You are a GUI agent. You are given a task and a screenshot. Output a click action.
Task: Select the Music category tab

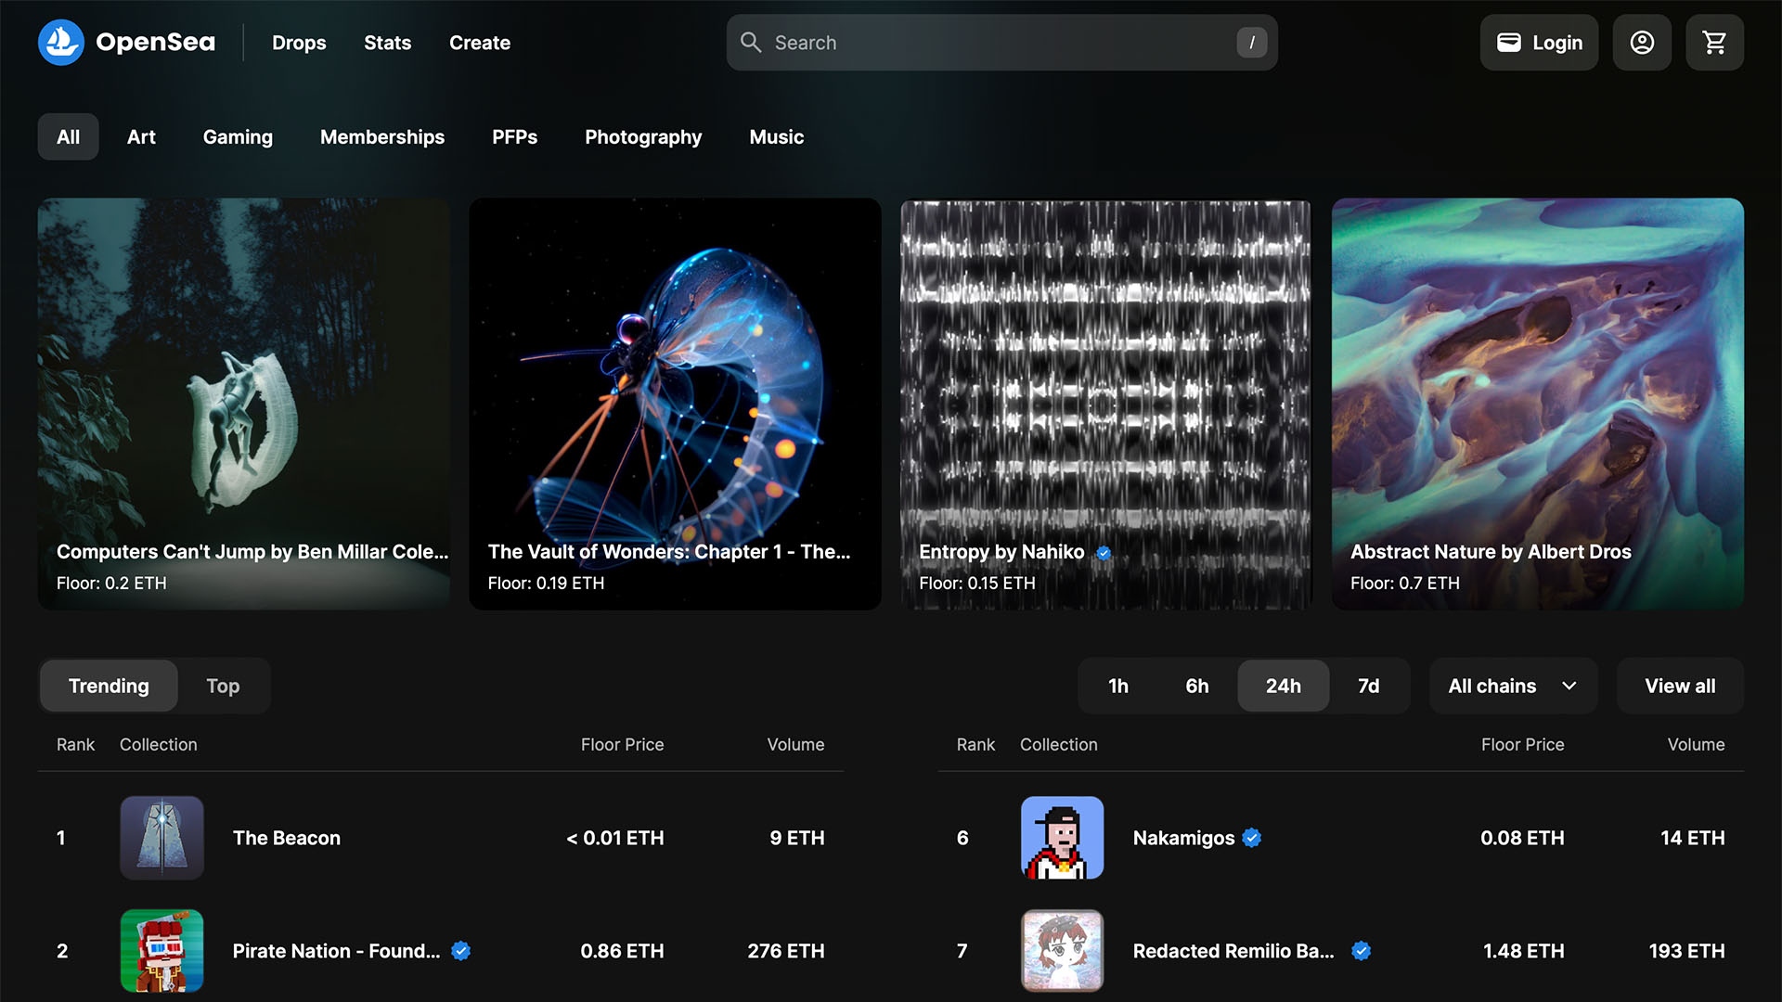[x=777, y=137]
